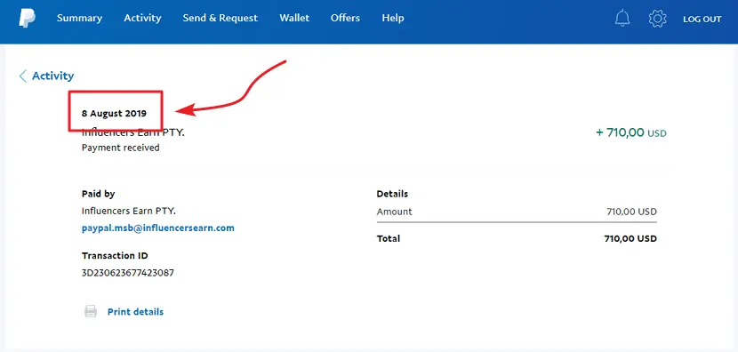The width and height of the screenshot is (738, 352).
Task: Click the Paid by heading
Action: (x=98, y=194)
